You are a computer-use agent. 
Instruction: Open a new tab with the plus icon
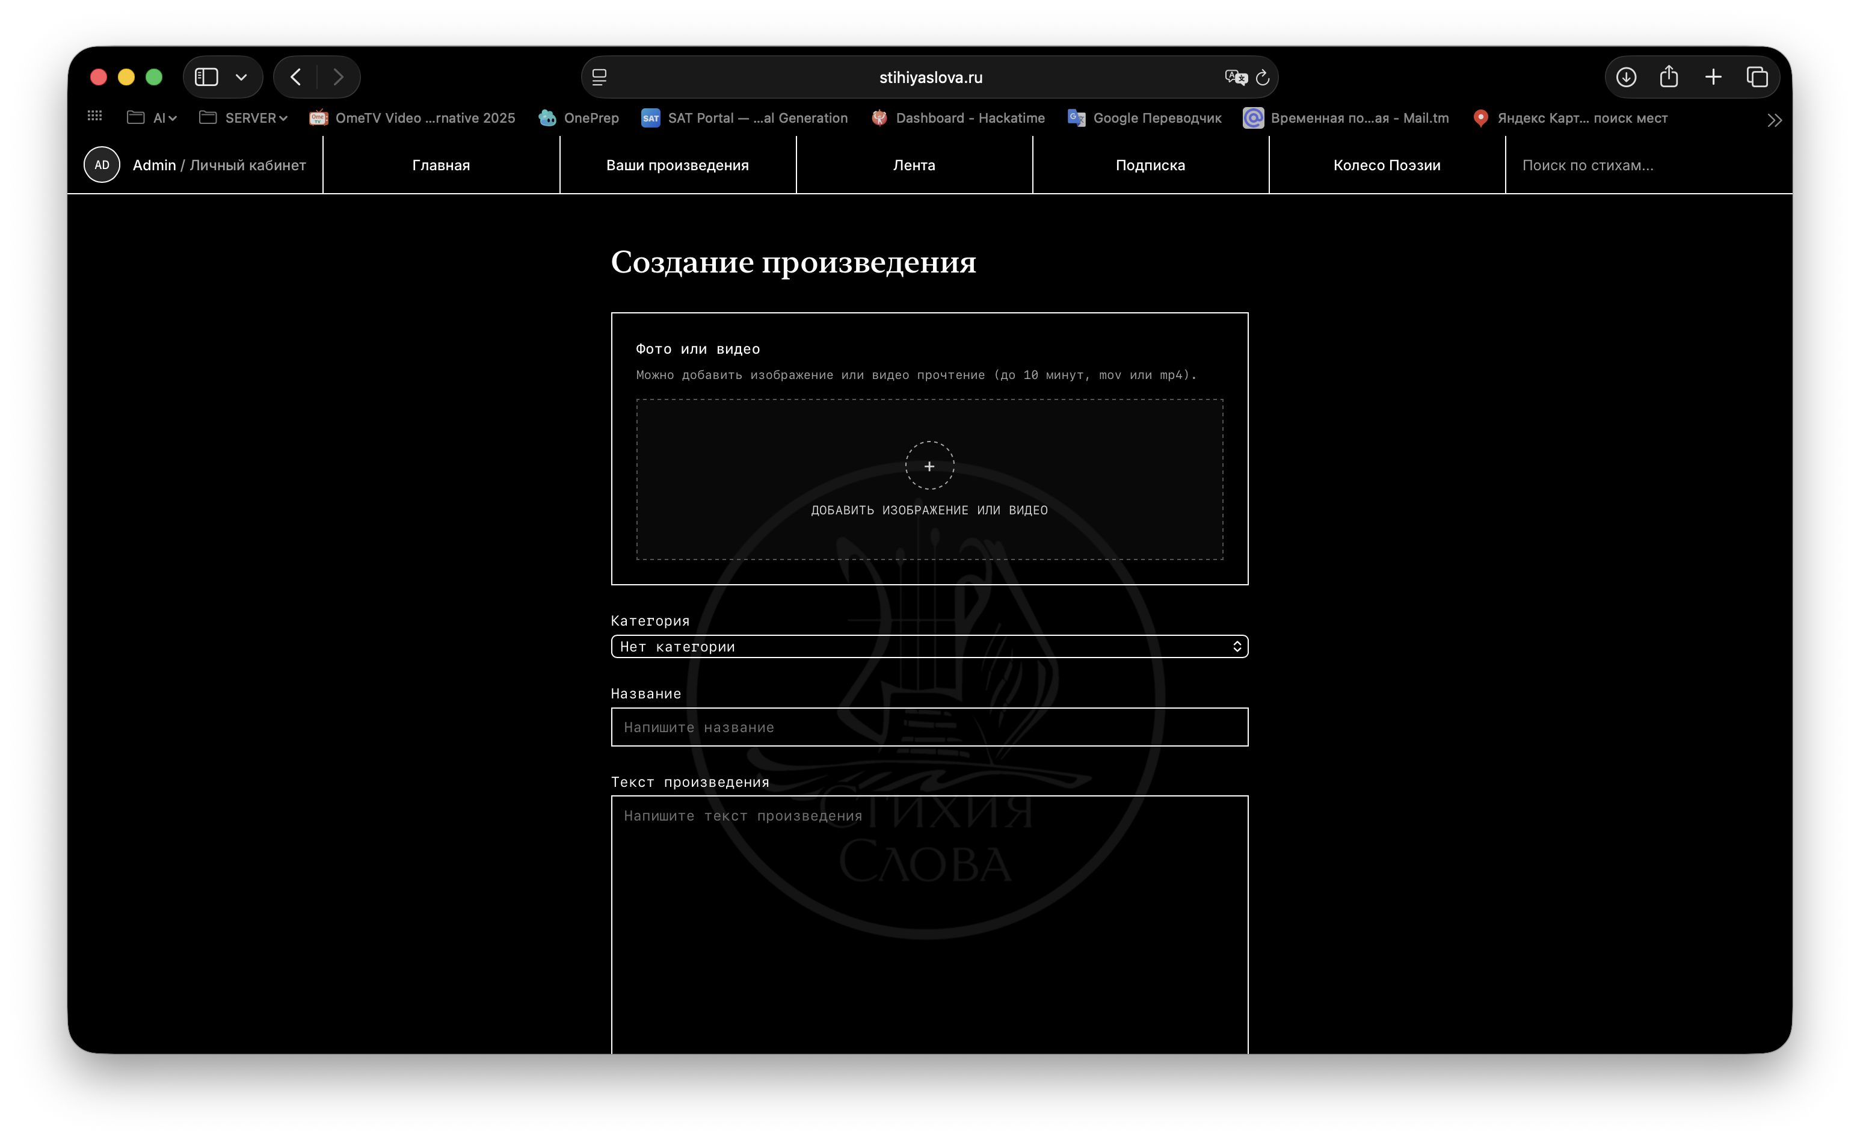[x=1713, y=77]
